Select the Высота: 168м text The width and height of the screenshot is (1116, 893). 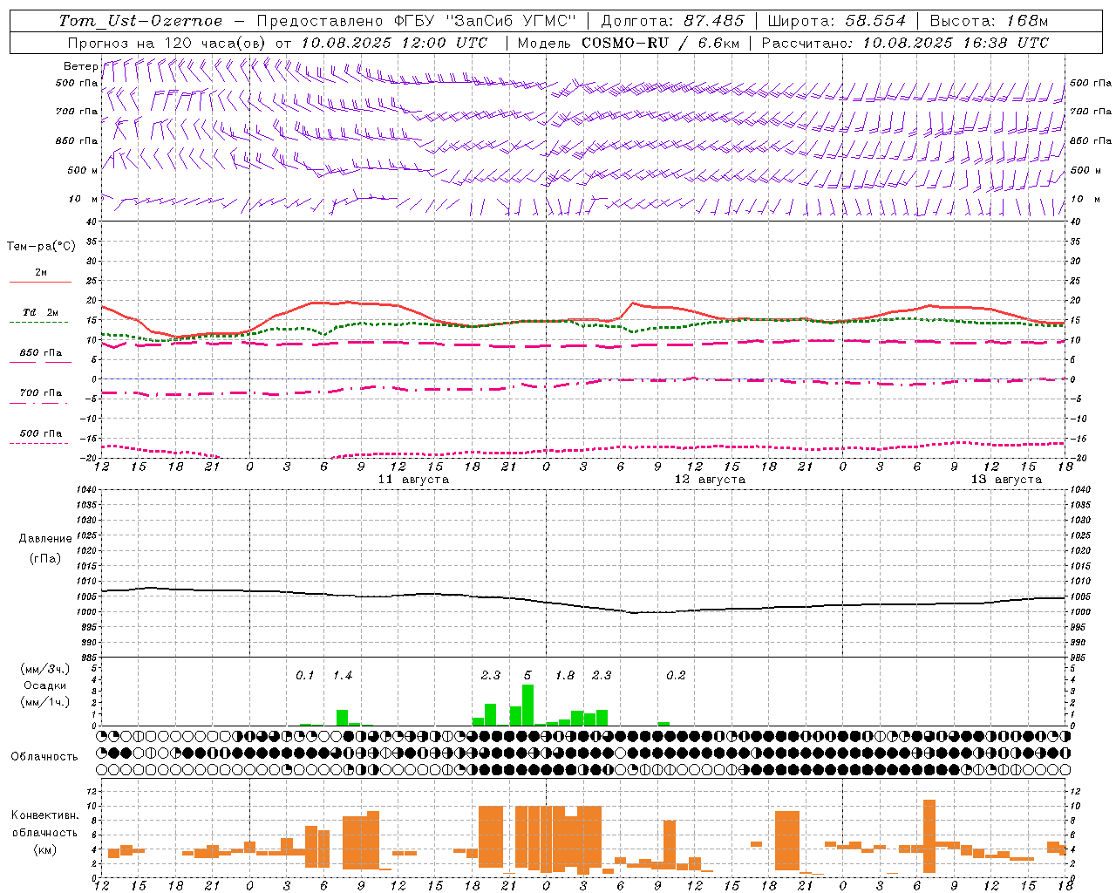coord(989,21)
